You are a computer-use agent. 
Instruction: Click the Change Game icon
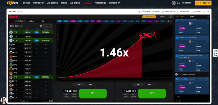point(139,12)
